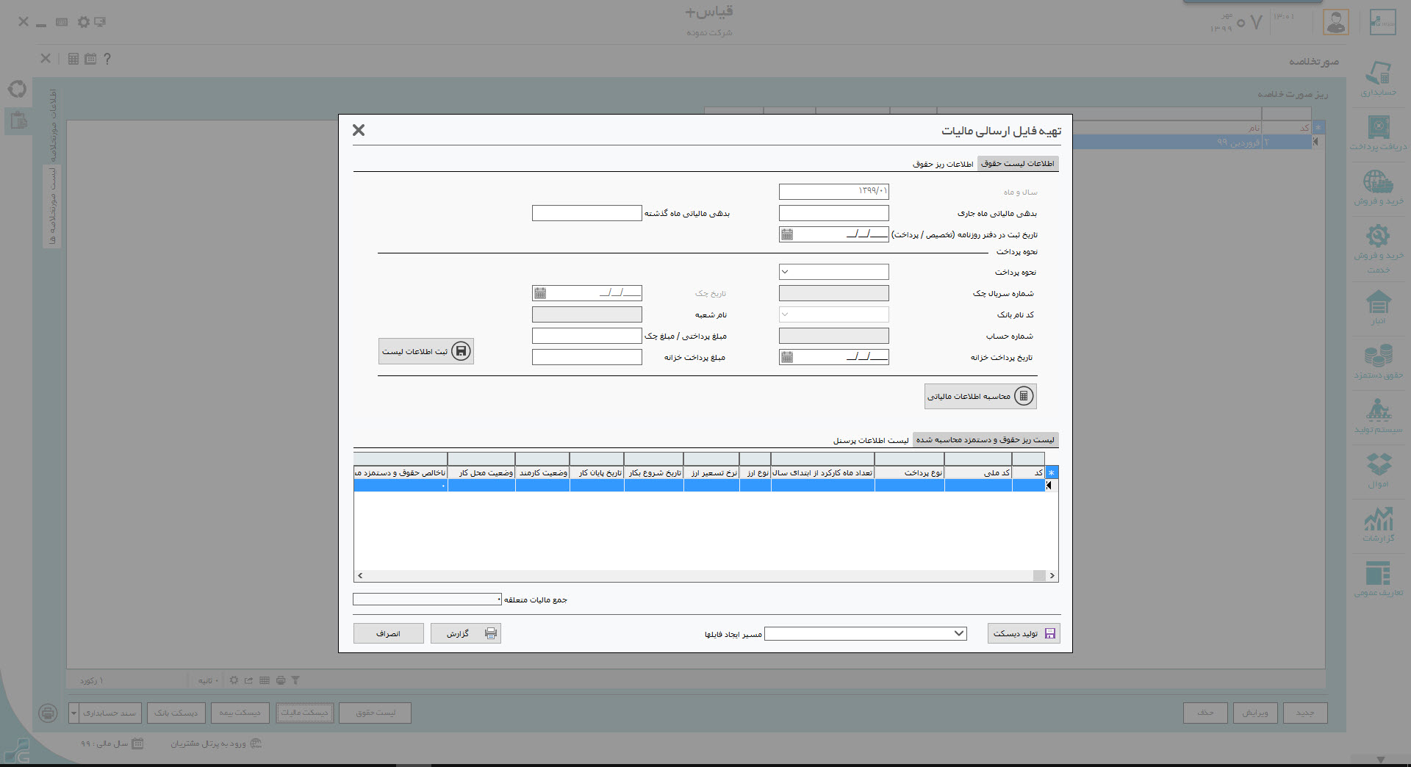Viewport: 1411px width, 767px height.
Task: Click the clipboard icon on left strip
Action: coord(18,120)
